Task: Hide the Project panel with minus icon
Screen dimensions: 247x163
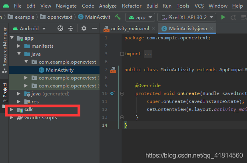Action: click(94, 28)
